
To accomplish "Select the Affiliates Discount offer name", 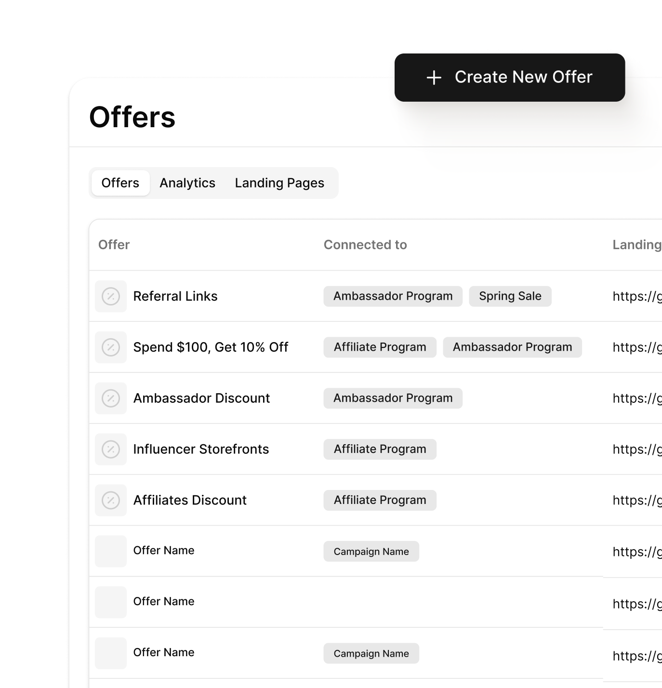I will [x=190, y=501].
